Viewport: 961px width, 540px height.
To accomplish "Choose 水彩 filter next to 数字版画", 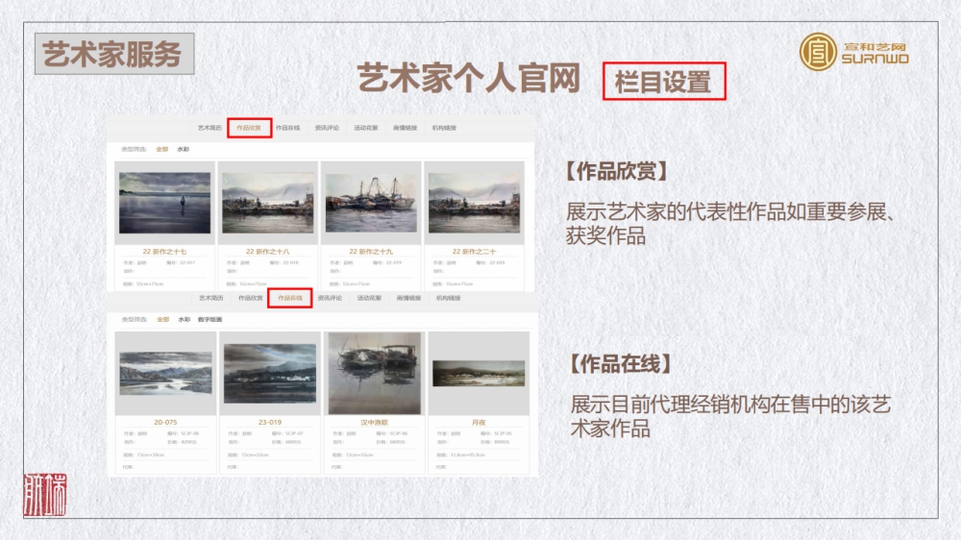I will (x=184, y=320).
